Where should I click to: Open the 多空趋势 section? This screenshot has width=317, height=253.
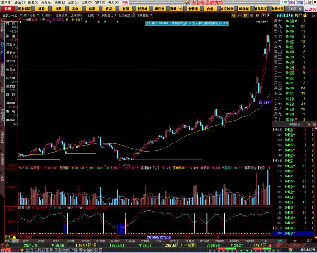(x=227, y=9)
